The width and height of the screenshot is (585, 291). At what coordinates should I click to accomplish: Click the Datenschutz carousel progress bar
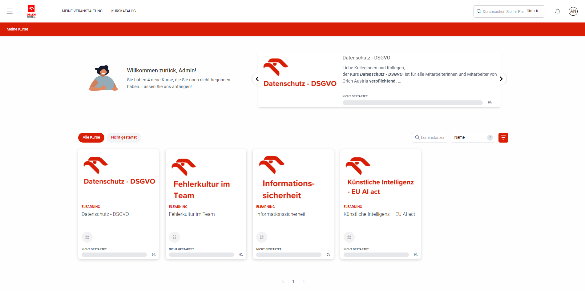tap(412, 103)
